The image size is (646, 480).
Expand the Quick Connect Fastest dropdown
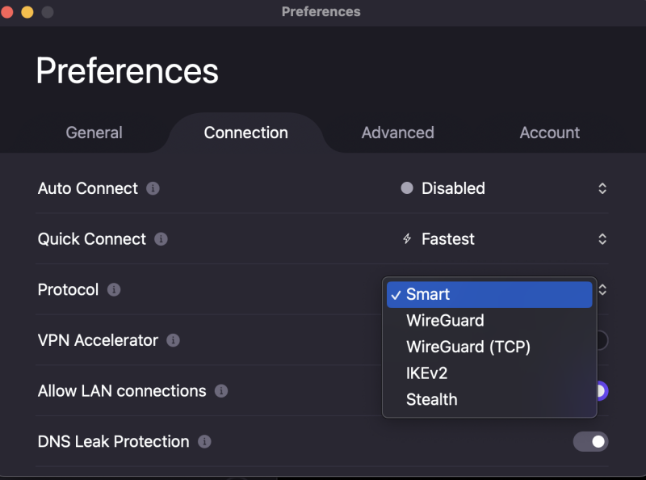(504, 239)
